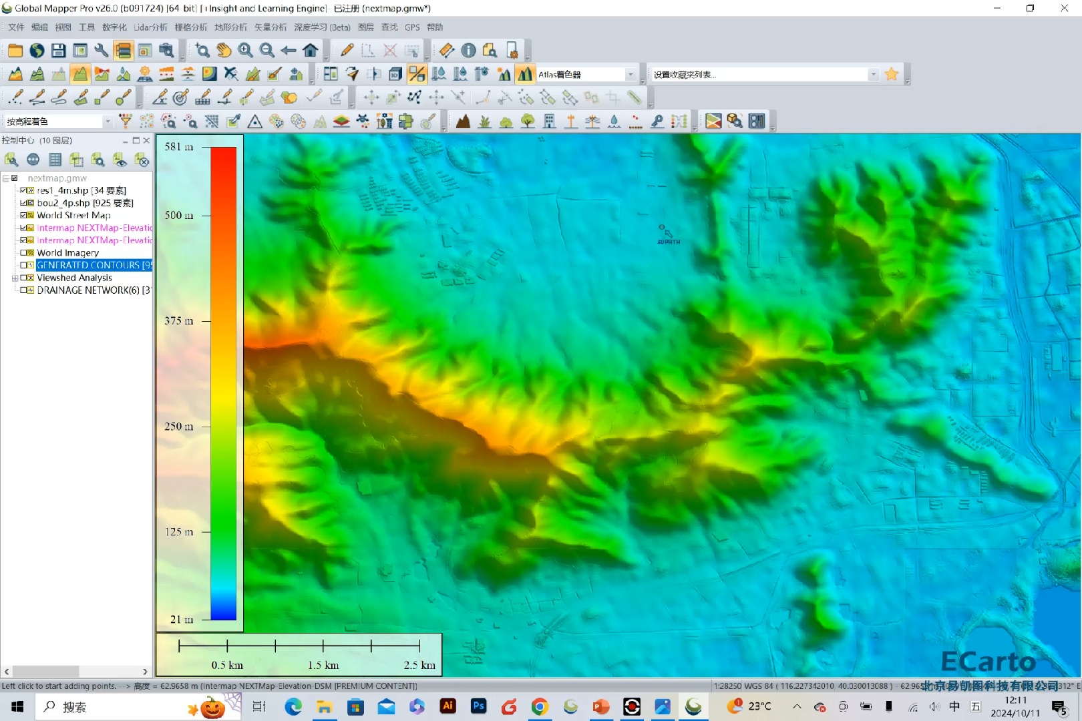Select the Pan hand tool

224,50
